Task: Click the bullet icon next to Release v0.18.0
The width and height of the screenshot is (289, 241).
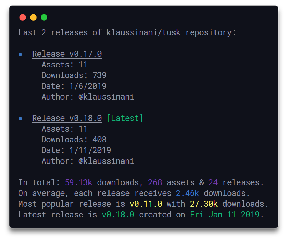Action: (x=20, y=118)
